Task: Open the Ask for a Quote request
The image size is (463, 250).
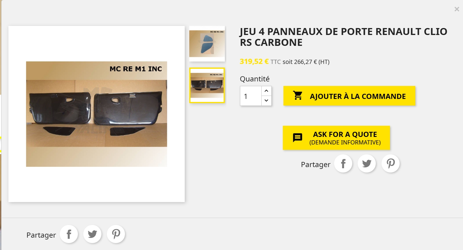Action: (x=336, y=138)
